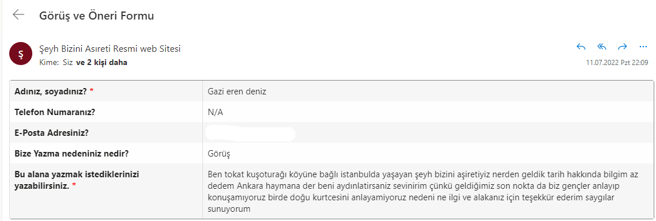
Task: Open sender name Şeyh Bizini Asıreti Resmi web Sitesi
Action: [x=110, y=49]
